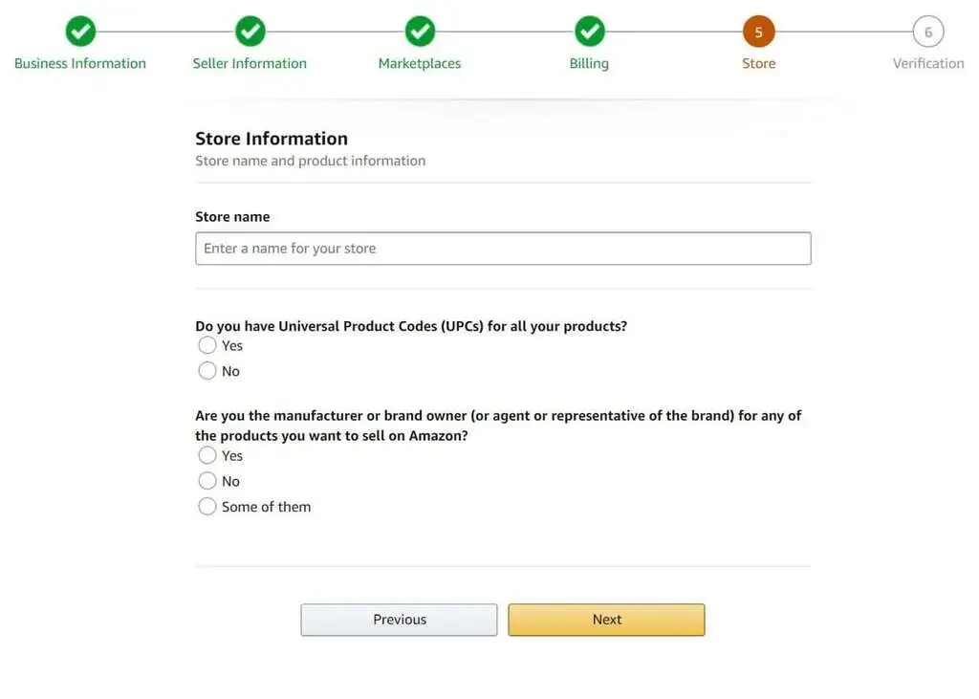Click the Previous button
This screenshot has width=979, height=699.
[399, 619]
